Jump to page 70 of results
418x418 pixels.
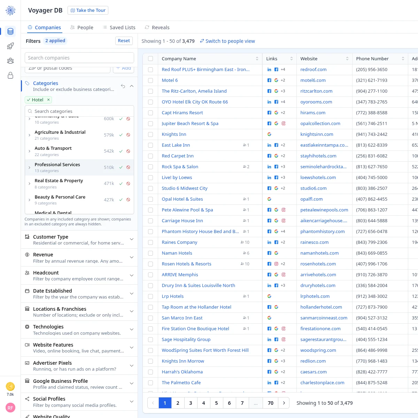(x=271, y=403)
